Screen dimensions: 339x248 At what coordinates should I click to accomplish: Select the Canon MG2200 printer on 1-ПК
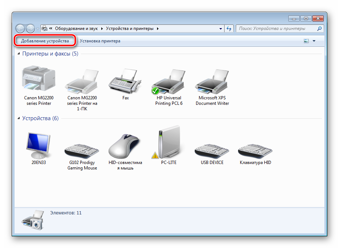point(82,80)
